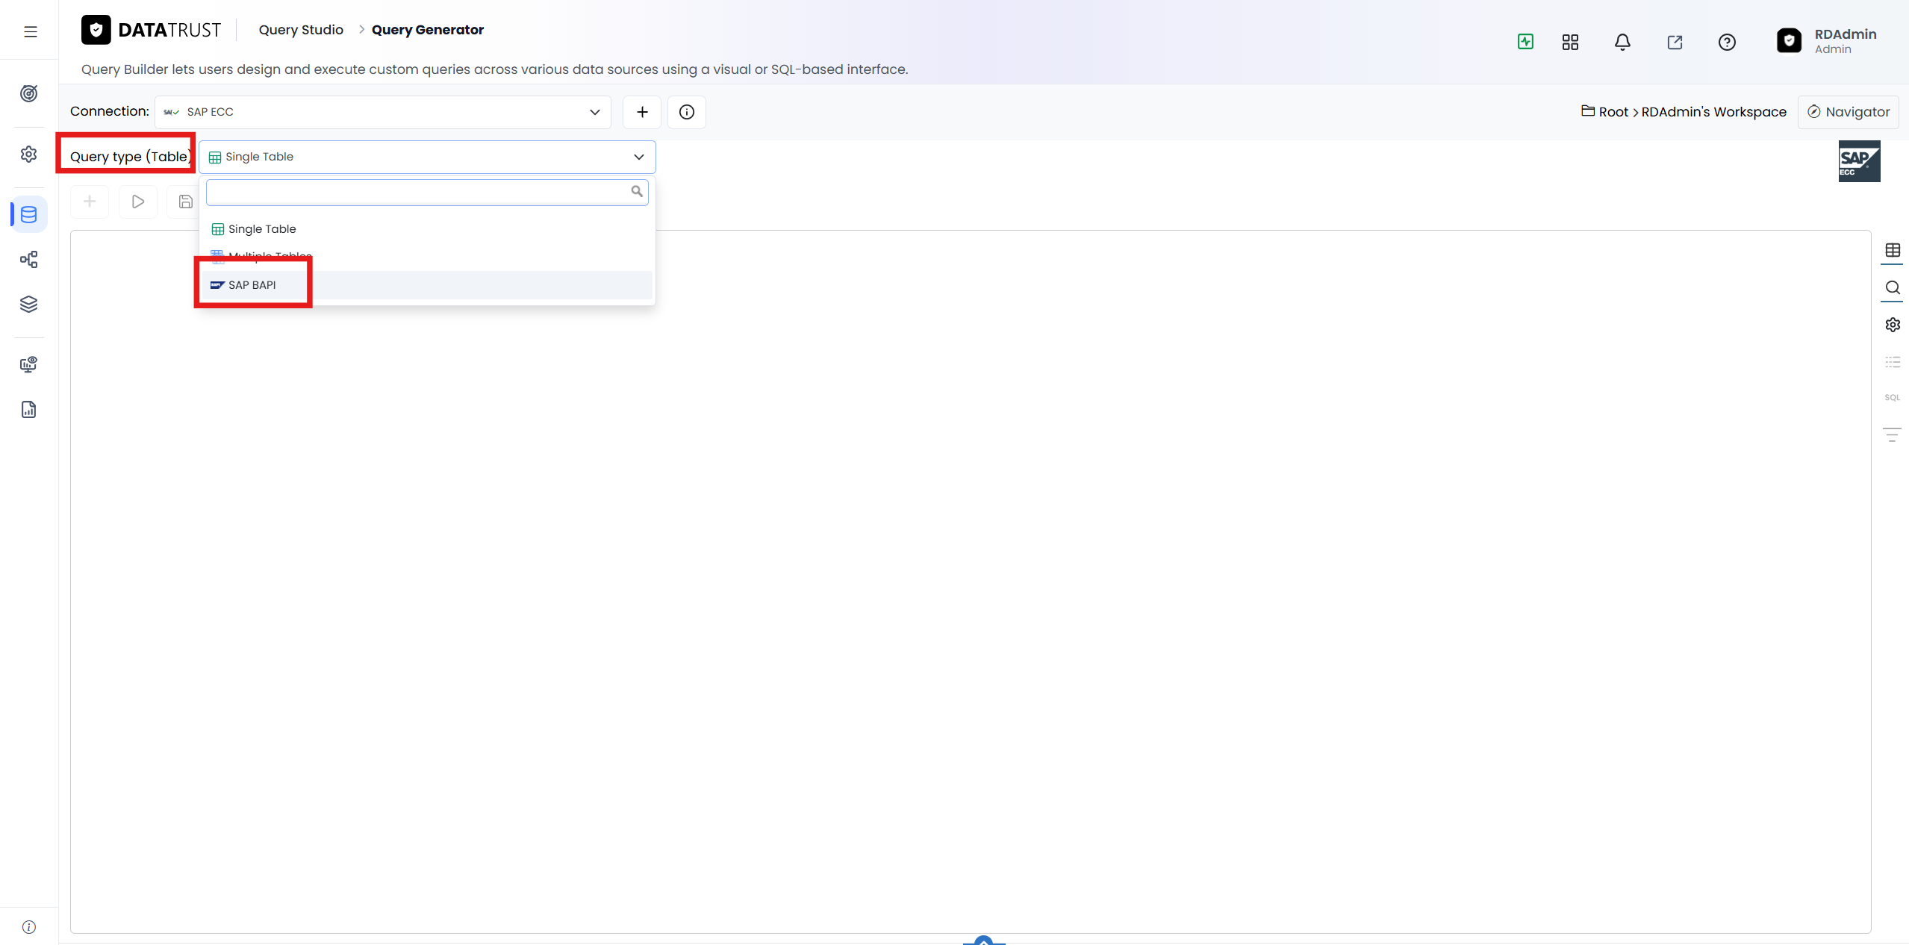Click the SAP ECC logo thumbnail

pyautogui.click(x=1860, y=161)
